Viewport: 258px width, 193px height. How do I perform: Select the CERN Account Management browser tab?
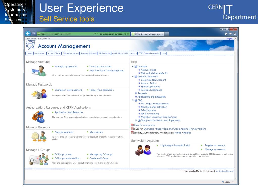tap(148, 34)
